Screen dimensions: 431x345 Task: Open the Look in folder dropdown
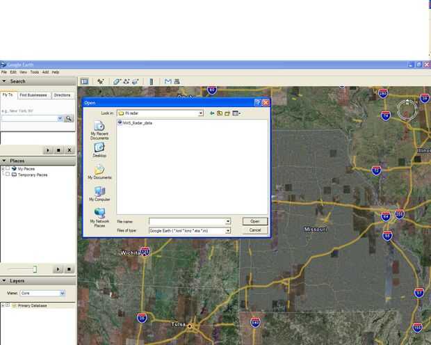201,113
